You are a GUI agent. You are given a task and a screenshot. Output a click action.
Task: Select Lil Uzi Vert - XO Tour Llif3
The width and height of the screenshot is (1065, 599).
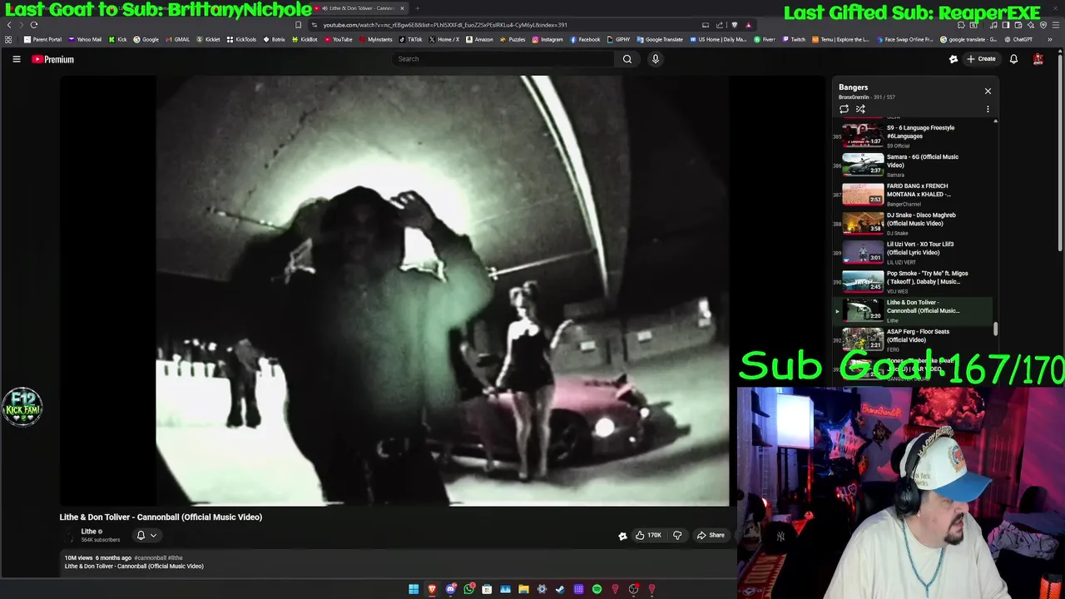(x=914, y=252)
